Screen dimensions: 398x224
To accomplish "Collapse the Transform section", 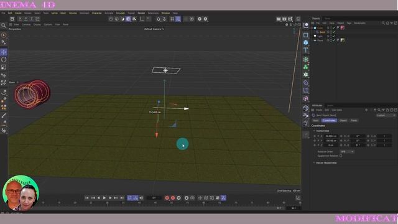I will pos(314,131).
